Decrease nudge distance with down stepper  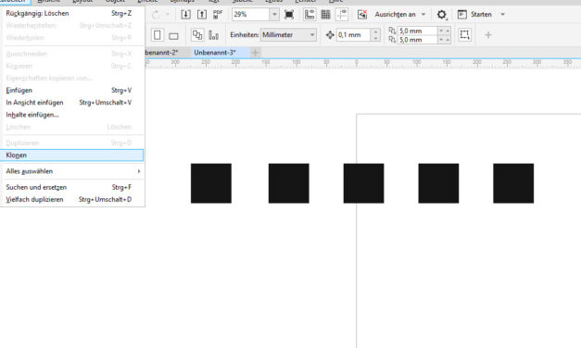pos(375,38)
